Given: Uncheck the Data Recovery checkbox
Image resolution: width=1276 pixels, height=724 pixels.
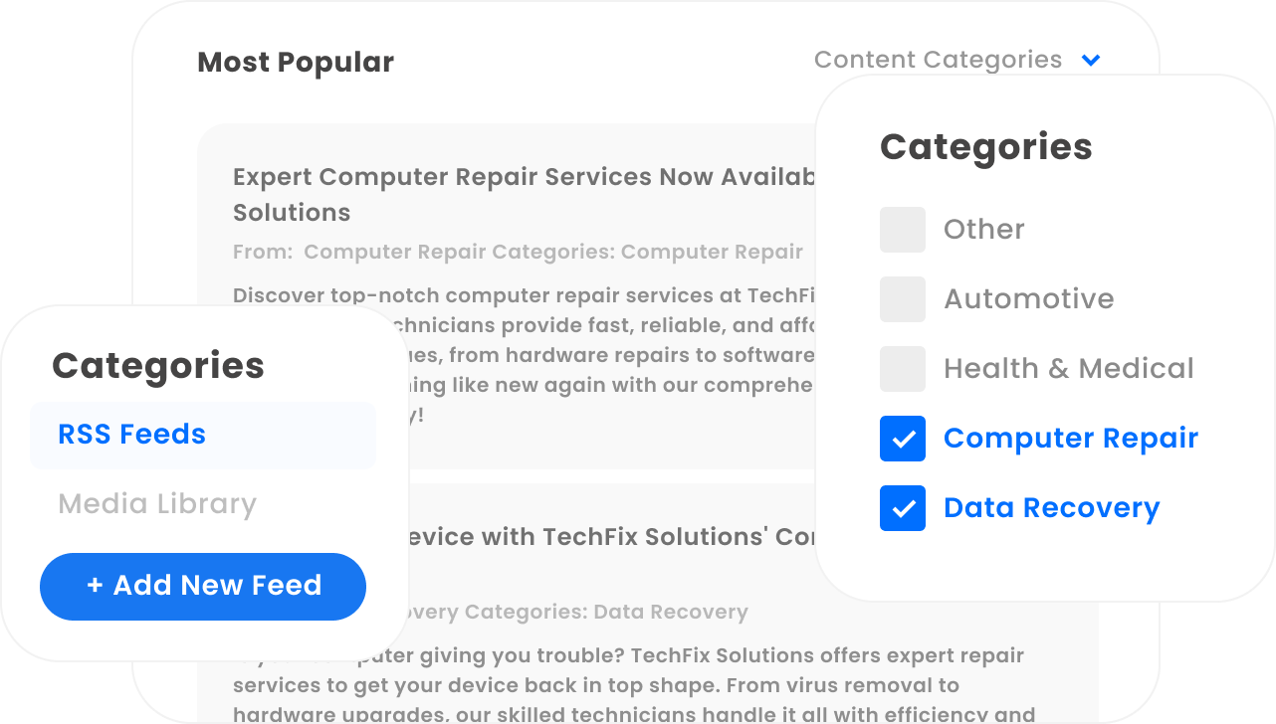Looking at the screenshot, I should [903, 508].
